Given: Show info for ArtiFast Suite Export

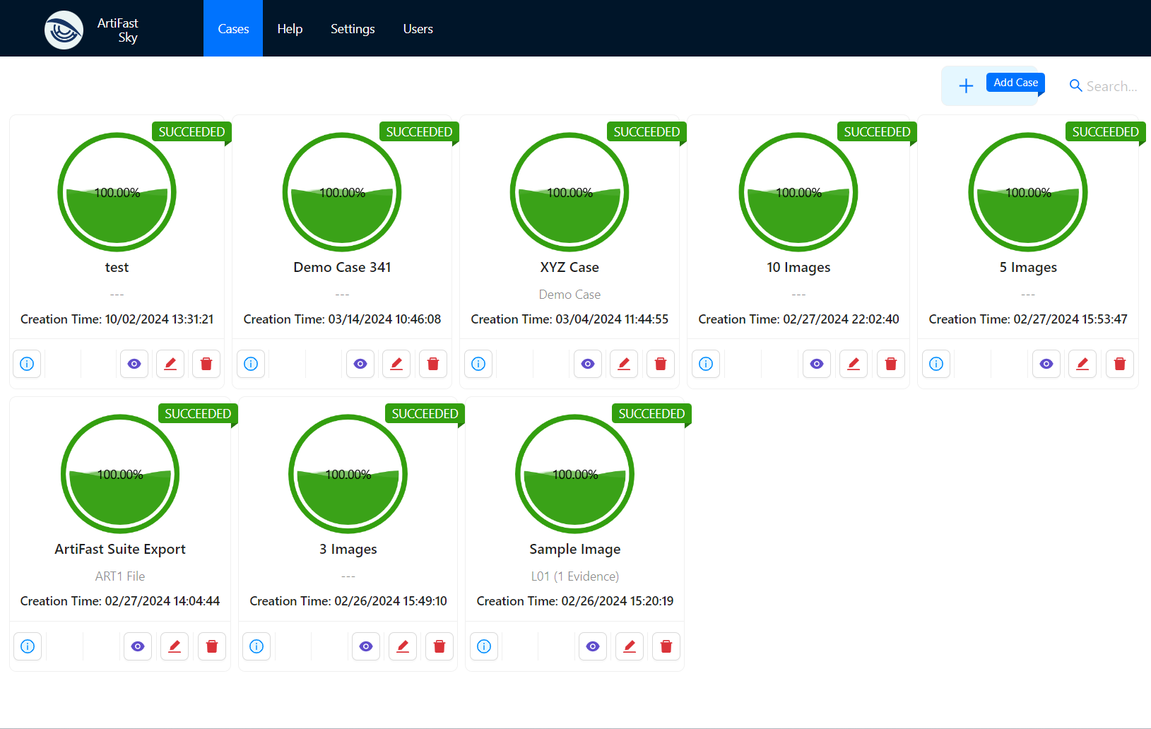Looking at the screenshot, I should coord(28,646).
